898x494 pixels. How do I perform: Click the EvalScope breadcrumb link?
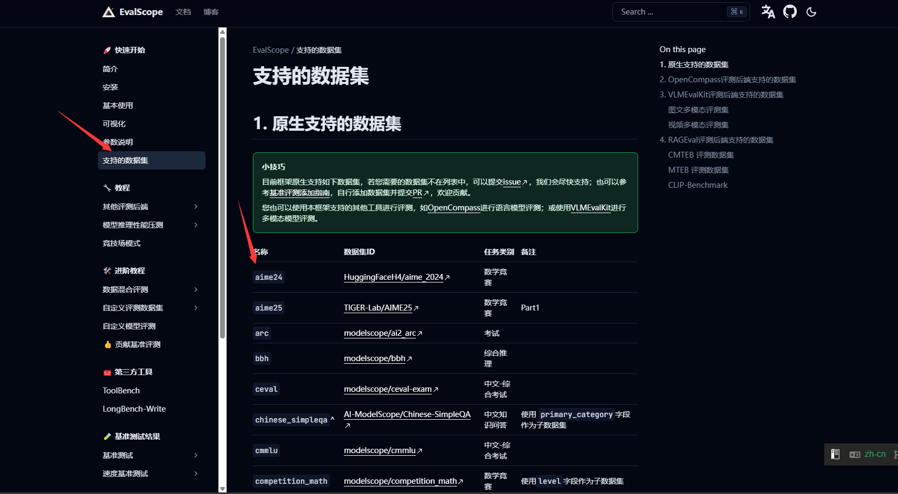[x=271, y=50]
